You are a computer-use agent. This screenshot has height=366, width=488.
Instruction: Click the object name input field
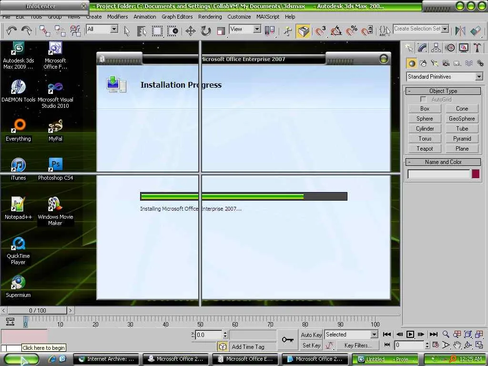coord(438,174)
